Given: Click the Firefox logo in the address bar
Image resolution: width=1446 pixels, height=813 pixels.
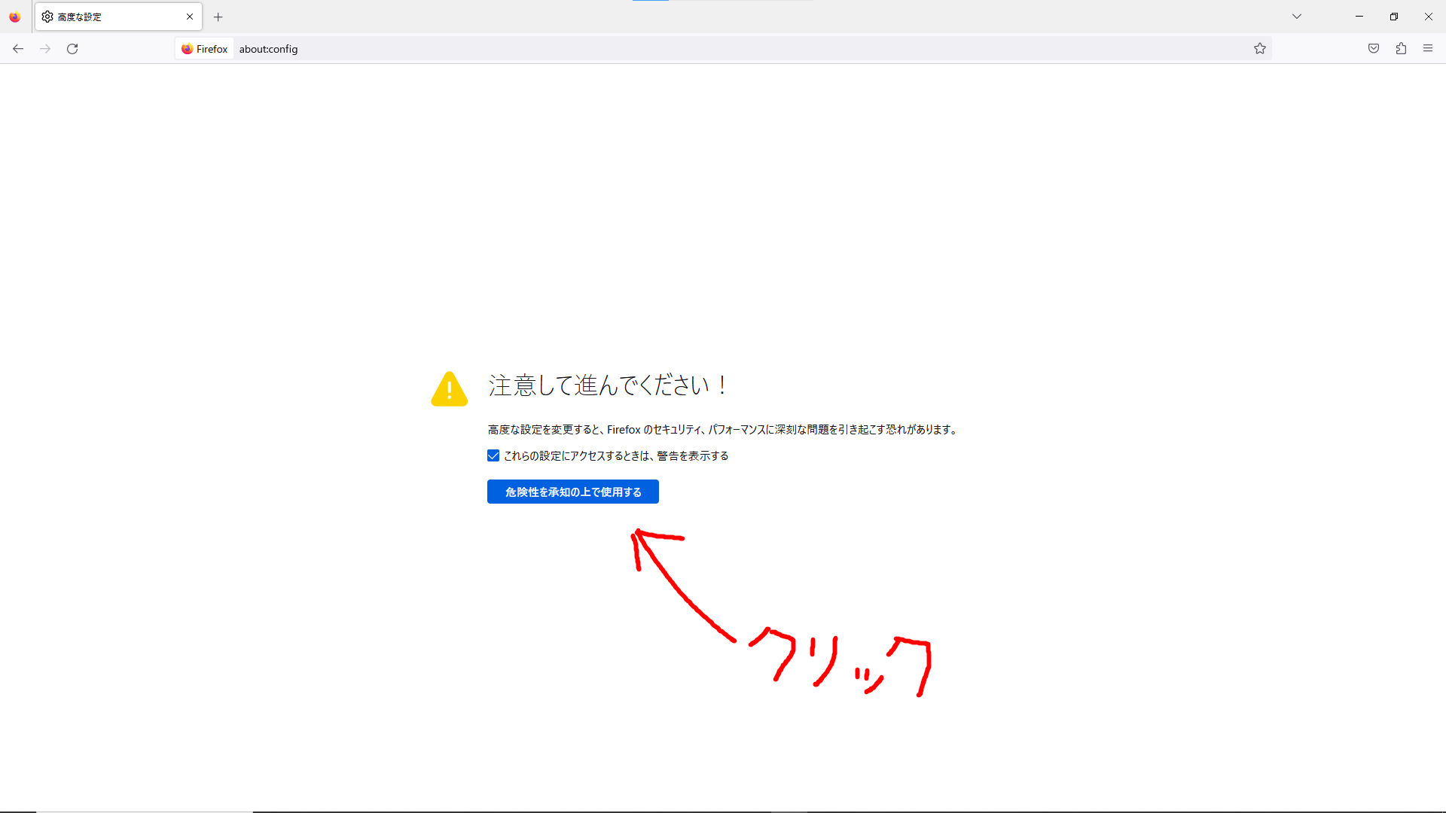Looking at the screenshot, I should click(x=187, y=48).
